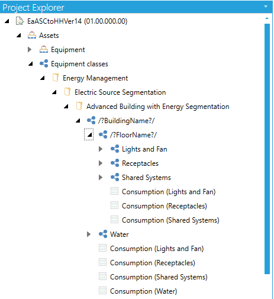The width and height of the screenshot is (274, 299).
Task: Open the Project Explorer panel dropdown arrow
Action: (266, 7)
